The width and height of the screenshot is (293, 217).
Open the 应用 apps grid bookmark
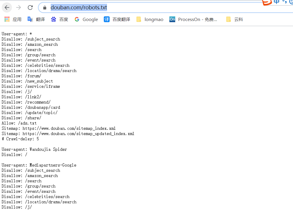[x=13, y=19]
